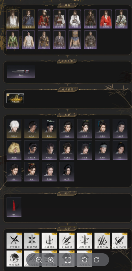Pick the blonde curly hairstyle thumbnail
Viewport: 132px width, 271px height.
click(14, 150)
